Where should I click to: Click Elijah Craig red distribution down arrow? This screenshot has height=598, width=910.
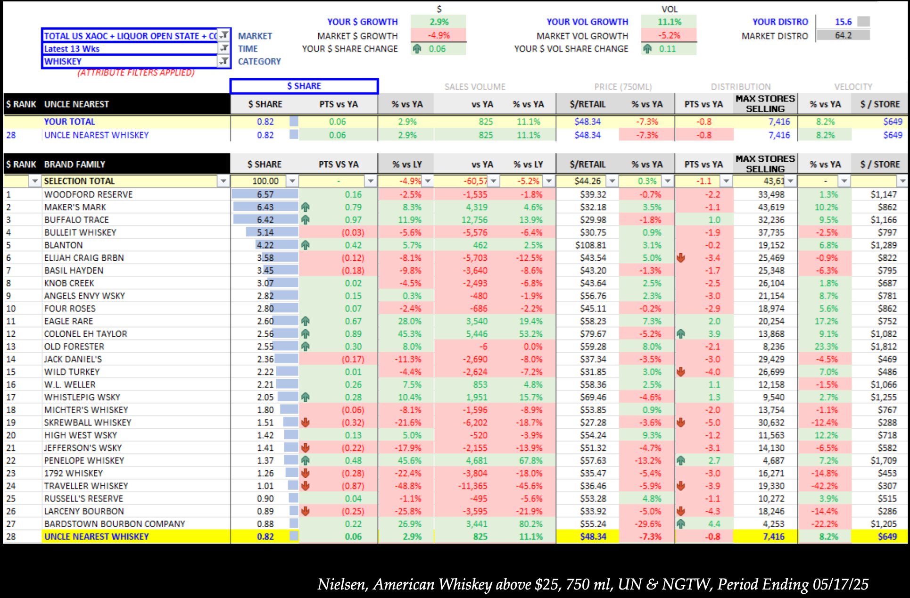[681, 258]
